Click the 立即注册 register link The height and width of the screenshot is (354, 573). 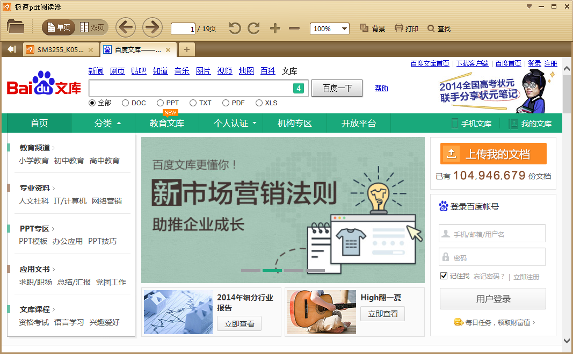pos(526,277)
